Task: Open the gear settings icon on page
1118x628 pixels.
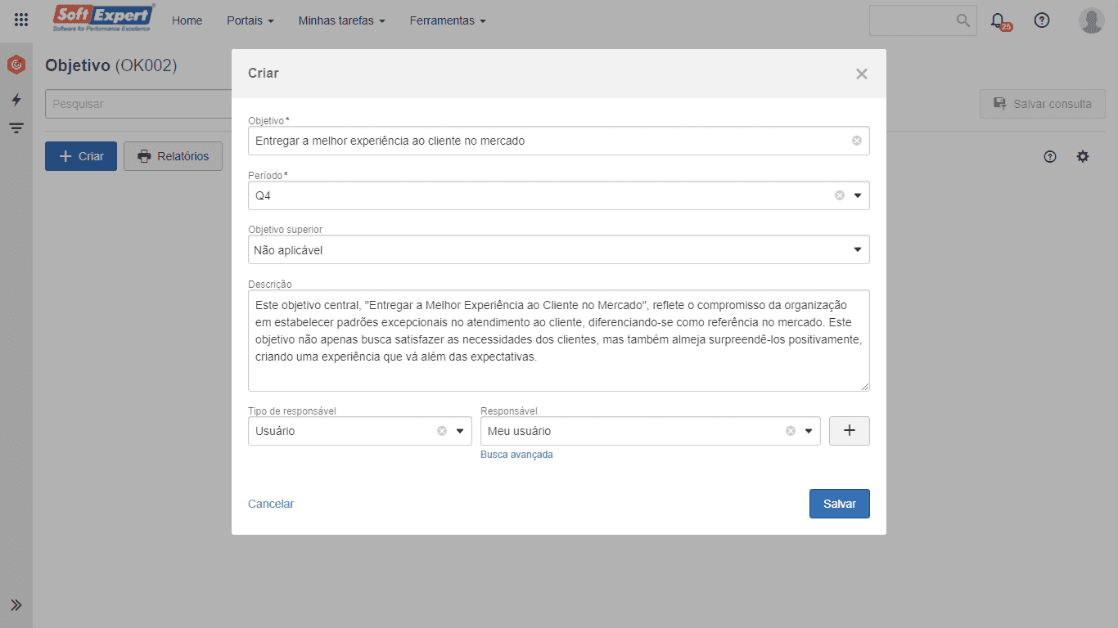Action: 1083,156
